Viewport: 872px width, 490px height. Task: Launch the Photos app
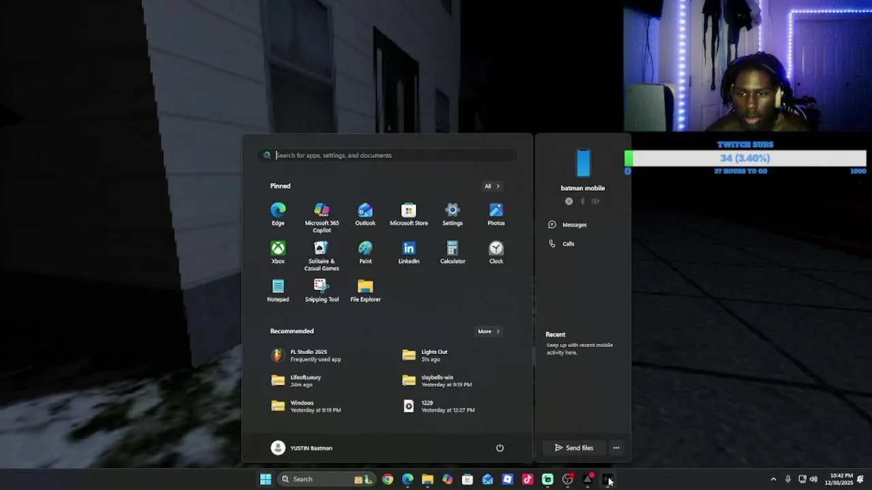click(x=496, y=214)
